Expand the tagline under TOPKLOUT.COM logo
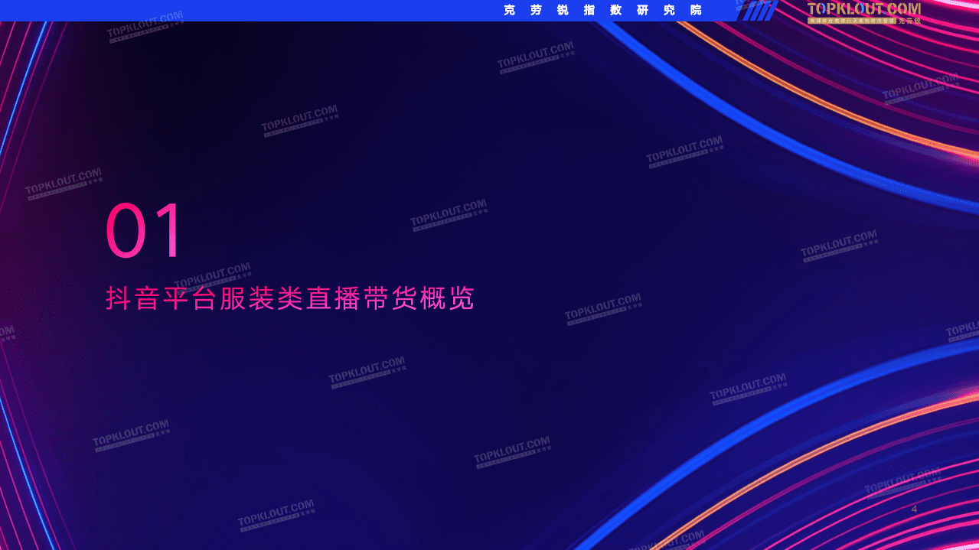 (x=853, y=21)
